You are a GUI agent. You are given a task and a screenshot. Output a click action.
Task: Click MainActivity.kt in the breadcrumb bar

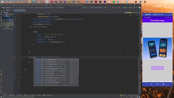[x=50, y=8]
